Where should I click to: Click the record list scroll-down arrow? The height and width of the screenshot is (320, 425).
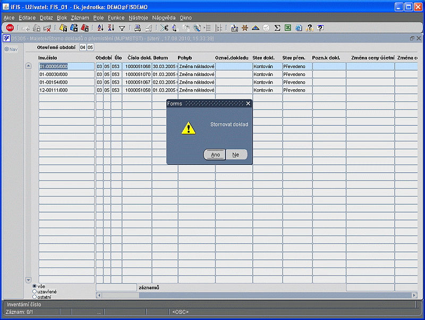click(29, 280)
